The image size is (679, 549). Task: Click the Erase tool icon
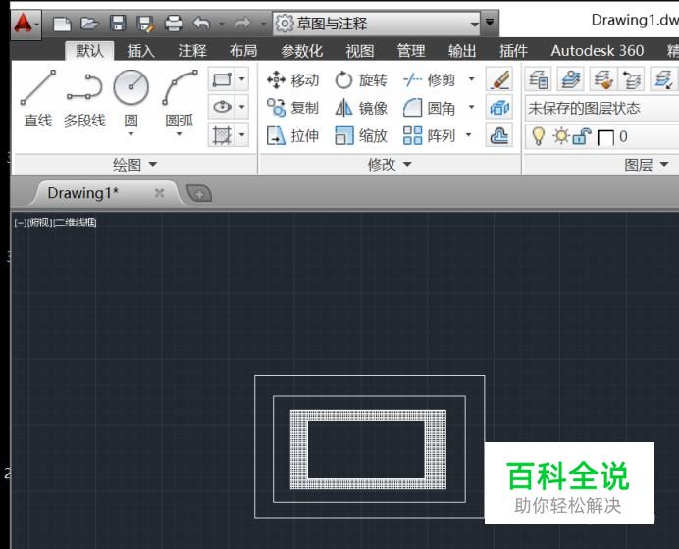coord(499,79)
